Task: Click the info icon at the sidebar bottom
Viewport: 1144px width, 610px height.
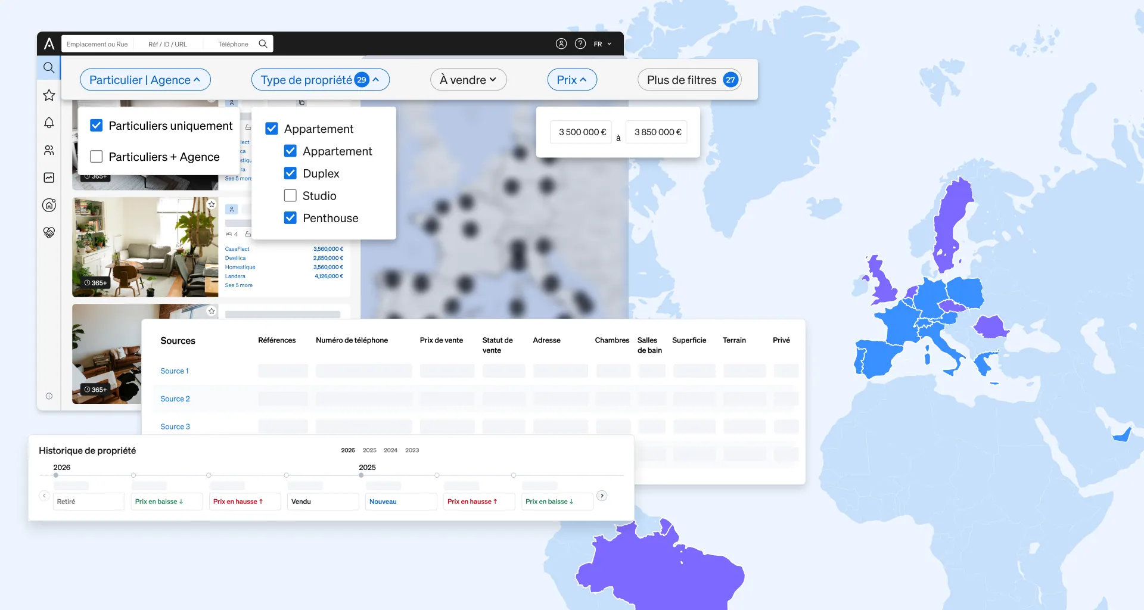Action: [x=49, y=396]
